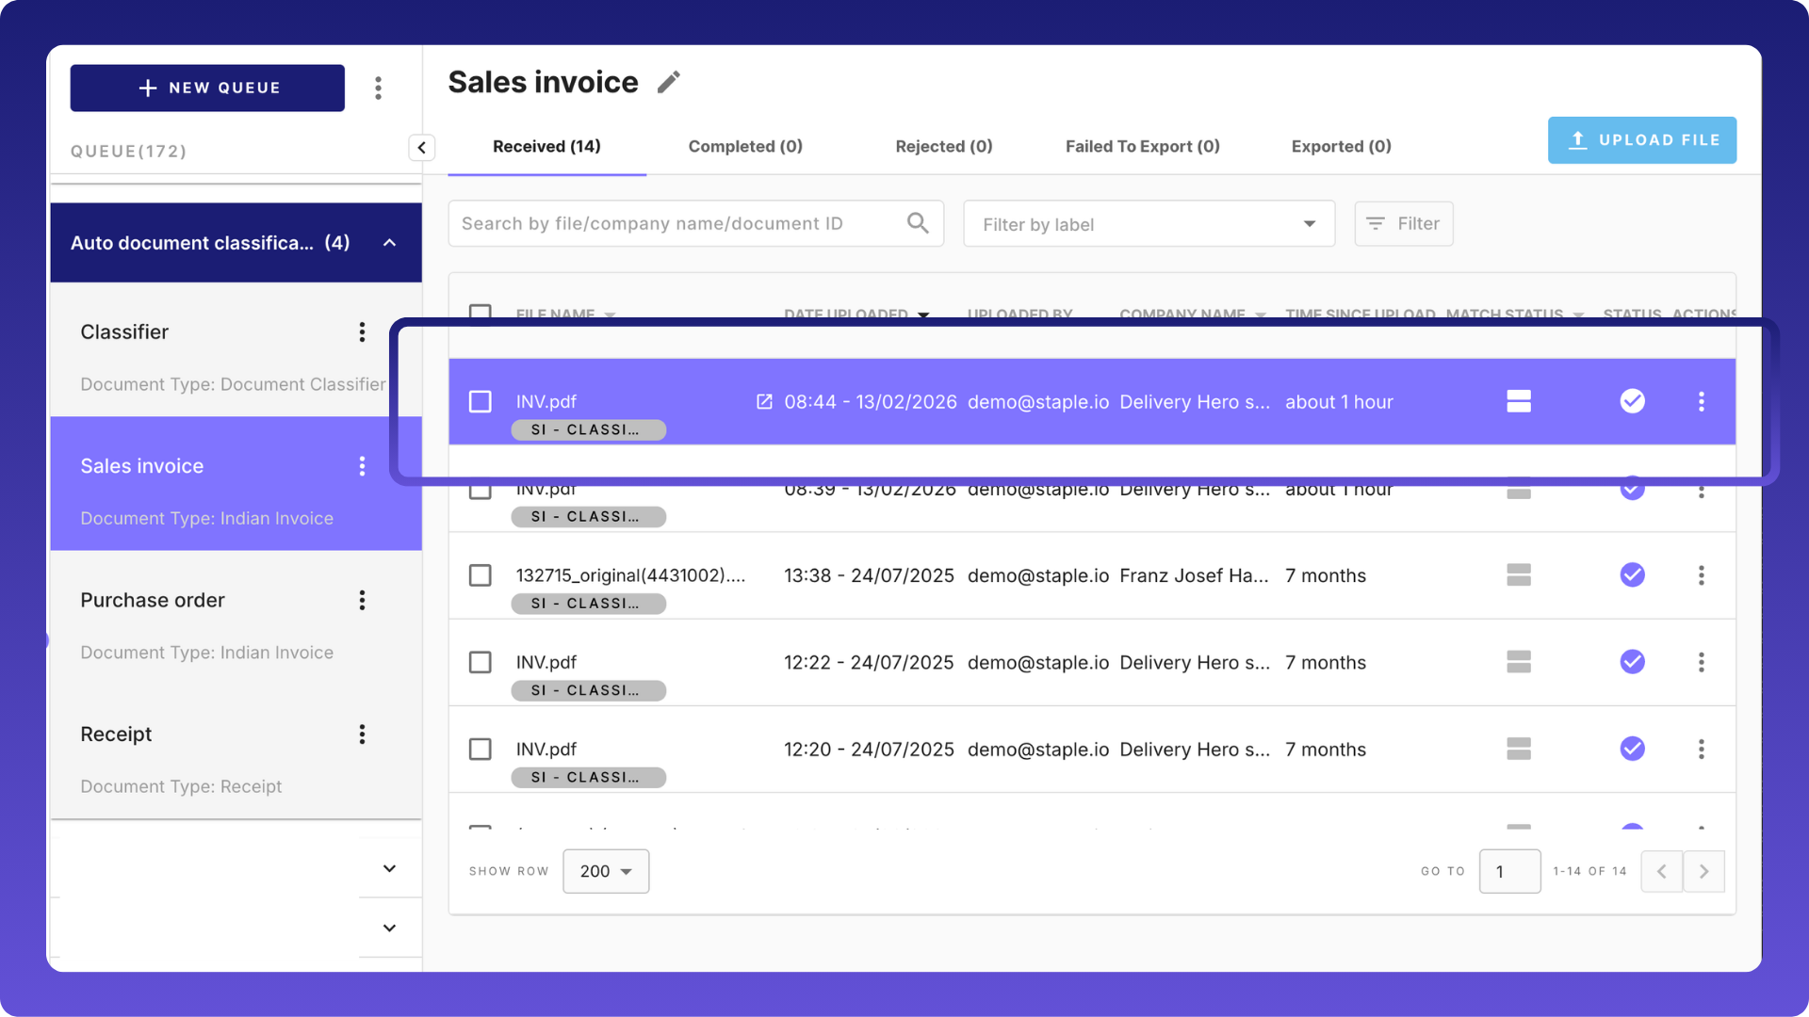Open actions menu for 12:22 INV.pdf row
The width and height of the screenshot is (1809, 1017).
(1702, 663)
